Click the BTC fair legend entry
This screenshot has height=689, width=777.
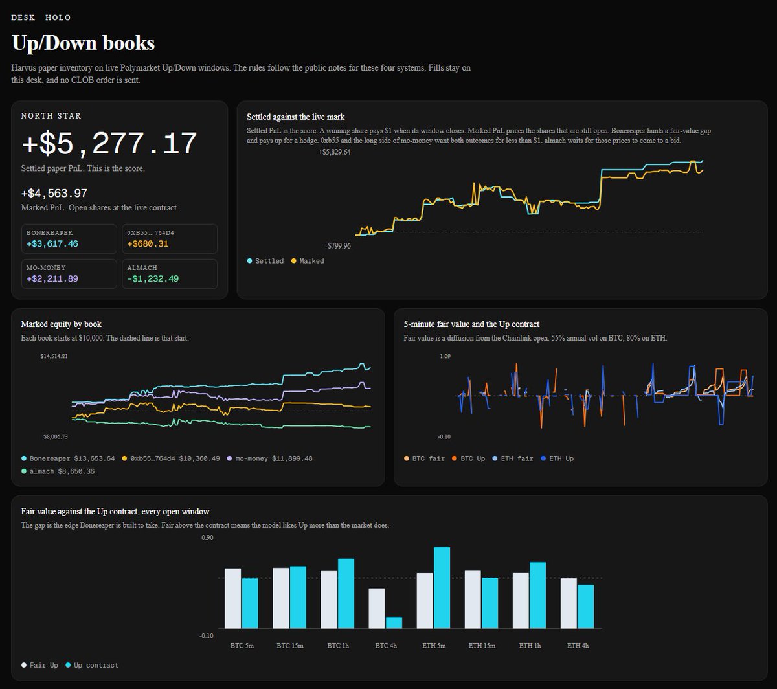point(424,458)
